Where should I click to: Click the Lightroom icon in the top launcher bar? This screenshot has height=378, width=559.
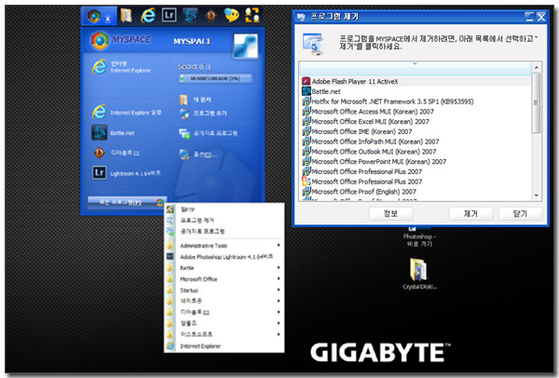(x=169, y=15)
